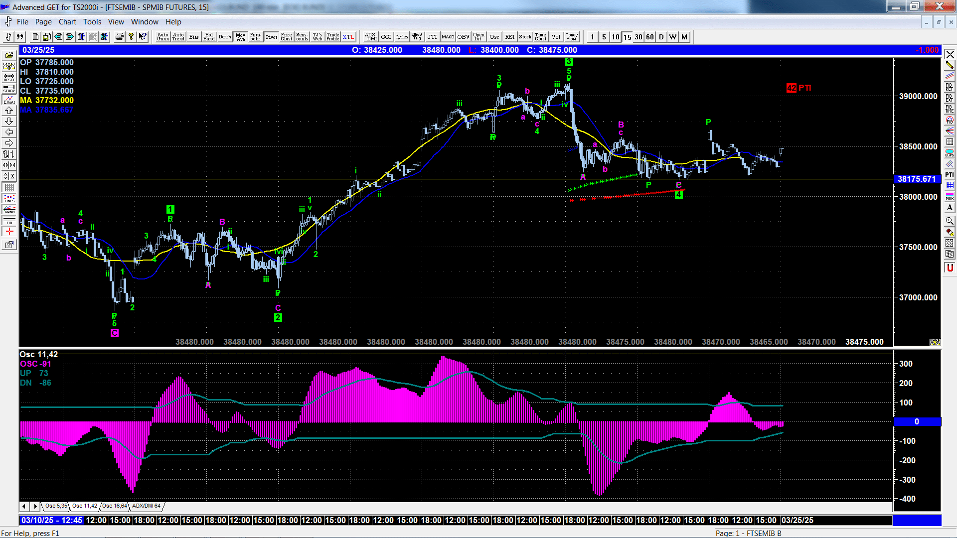The image size is (957, 538).
Task: Switch chart to 5-minute timeframe
Action: [604, 37]
